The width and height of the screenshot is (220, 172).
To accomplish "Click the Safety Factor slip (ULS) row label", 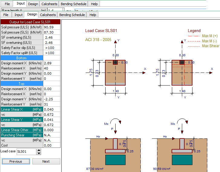I will click(22, 48).
